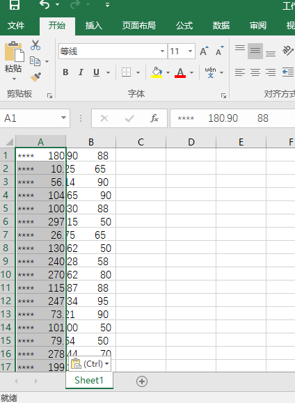295x403 pixels.
Task: Add a new sheet with plus icon
Action: 142,381
